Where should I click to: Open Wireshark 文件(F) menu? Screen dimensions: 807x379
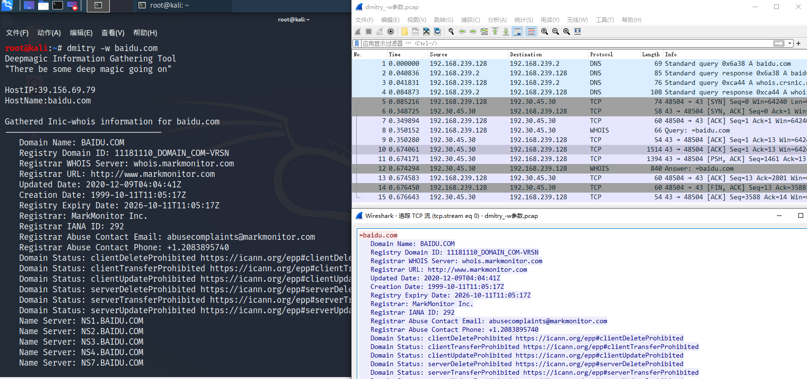(x=364, y=20)
